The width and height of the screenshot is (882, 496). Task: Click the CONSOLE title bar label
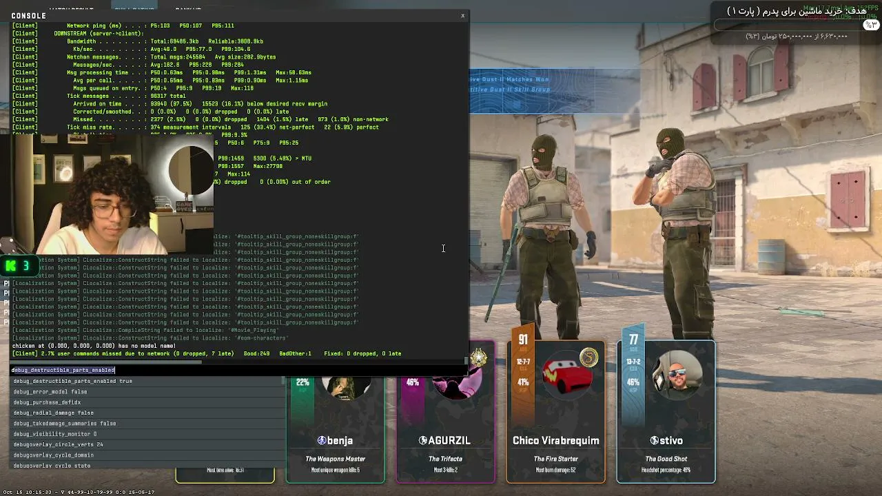coord(29,15)
